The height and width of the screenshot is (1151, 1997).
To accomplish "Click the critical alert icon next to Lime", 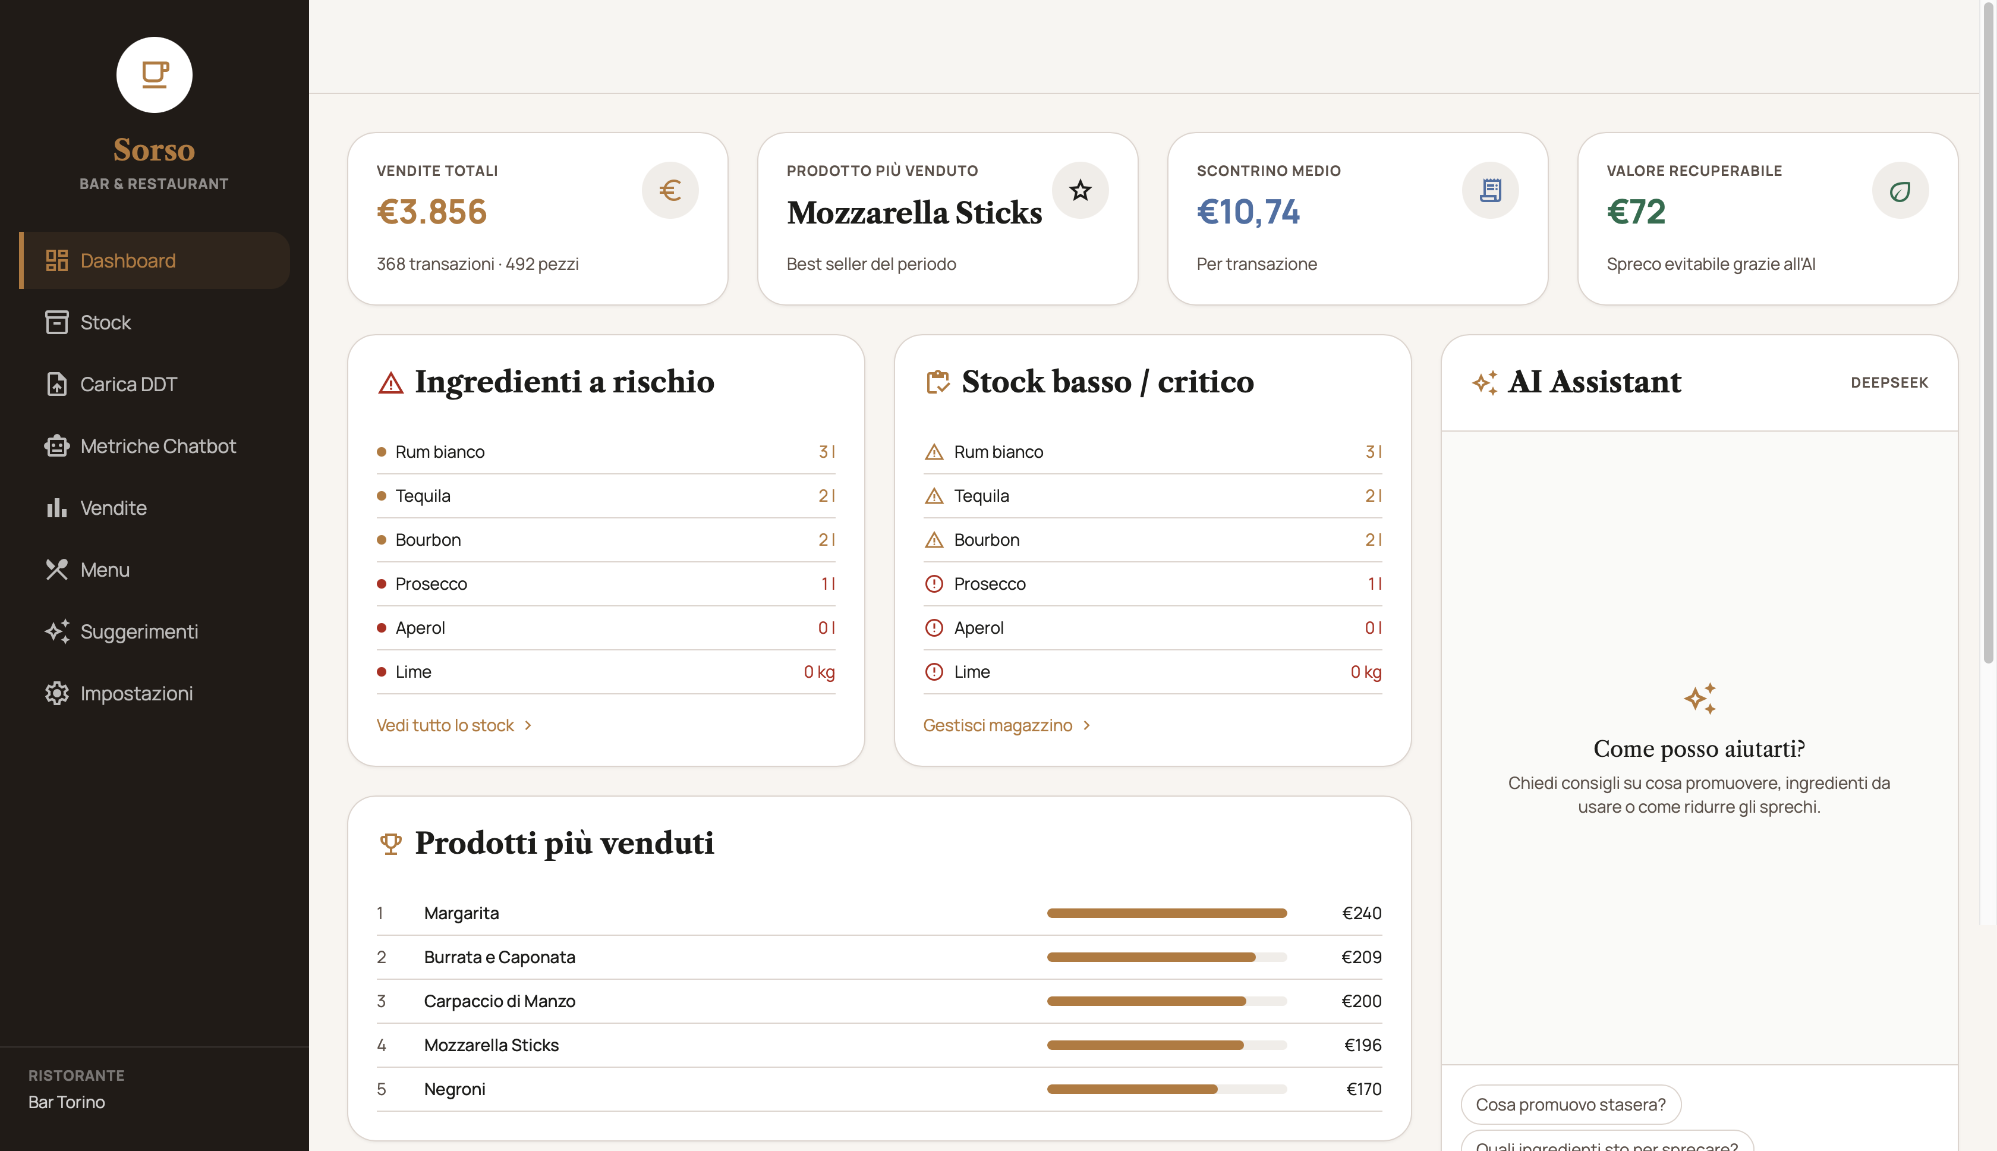I will [933, 672].
